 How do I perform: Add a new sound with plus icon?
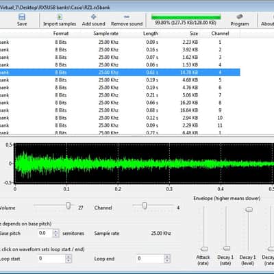coord(94,16)
